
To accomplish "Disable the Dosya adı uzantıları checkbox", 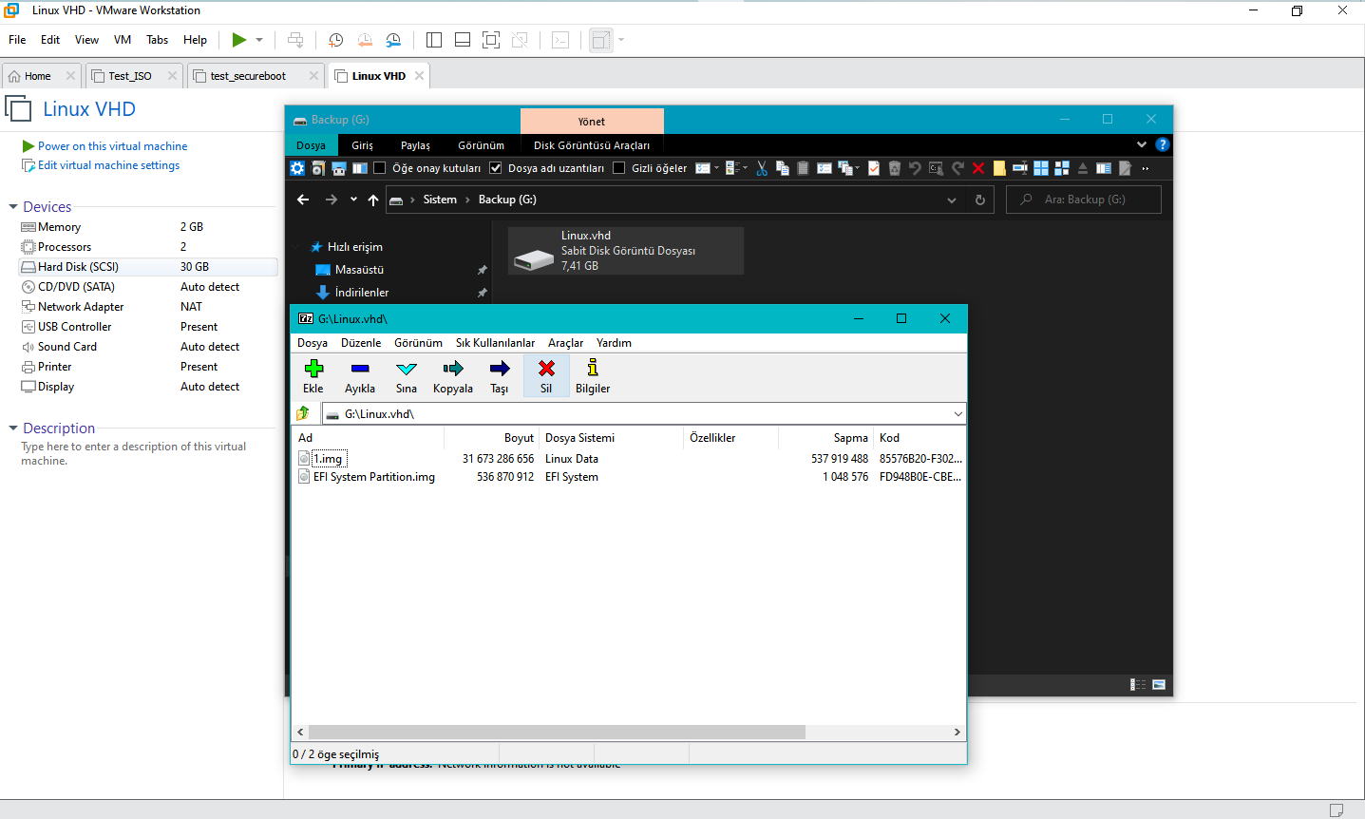I will [495, 167].
